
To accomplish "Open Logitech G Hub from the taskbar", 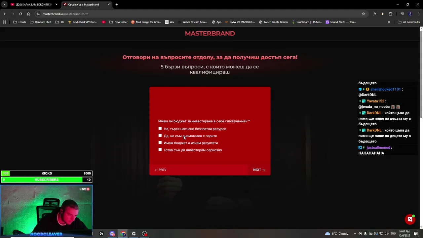I will (101, 234).
